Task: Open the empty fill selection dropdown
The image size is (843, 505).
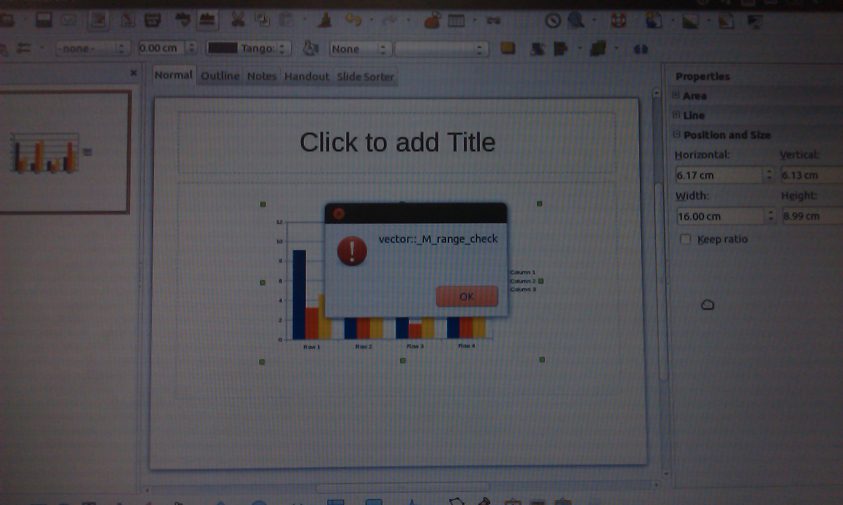Action: click(441, 49)
